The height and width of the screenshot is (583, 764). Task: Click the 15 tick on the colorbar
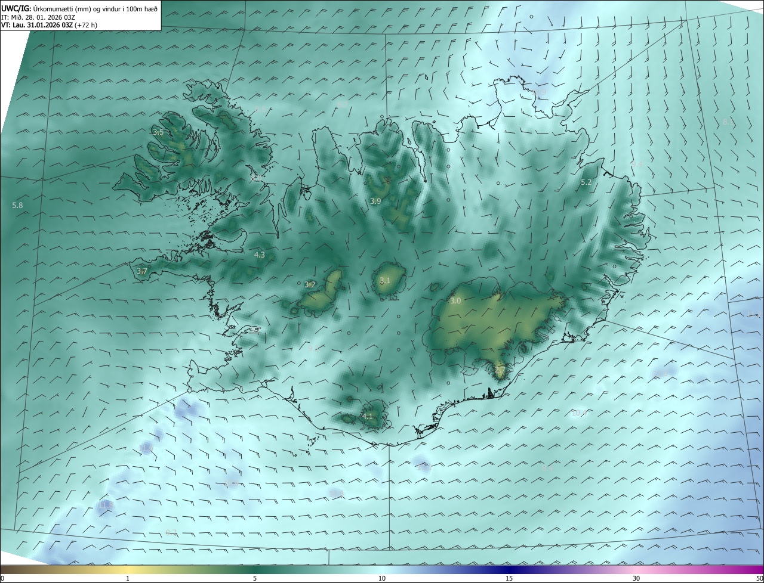(509, 578)
